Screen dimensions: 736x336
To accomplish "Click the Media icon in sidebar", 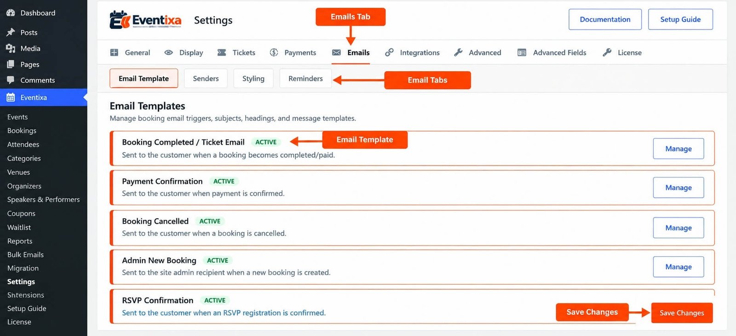I will click(11, 48).
